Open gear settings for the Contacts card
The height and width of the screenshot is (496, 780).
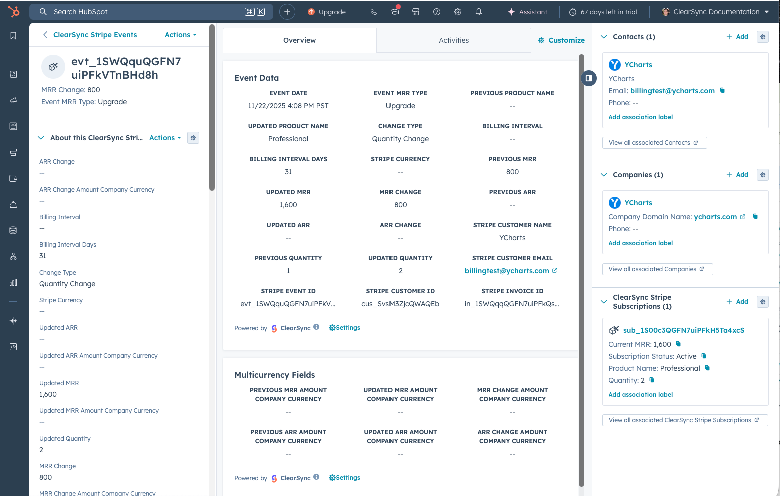click(763, 37)
